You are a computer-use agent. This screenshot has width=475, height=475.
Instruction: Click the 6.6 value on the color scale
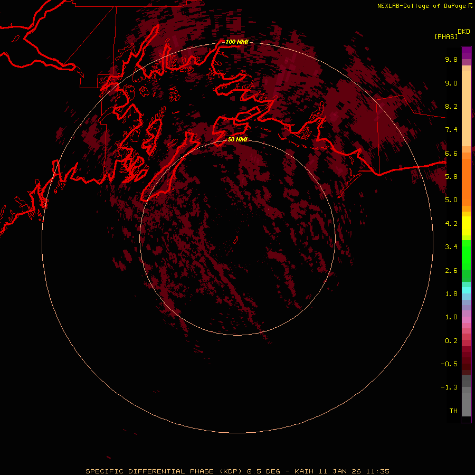point(451,153)
